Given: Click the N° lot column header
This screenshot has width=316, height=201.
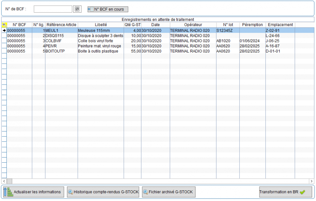Looking at the screenshot, I should coord(228,25).
